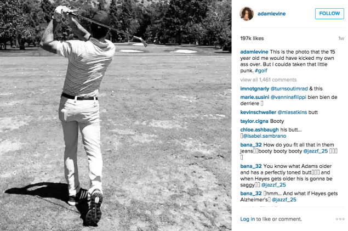
Task: Click the adamlevine profile avatar
Action: click(x=247, y=14)
